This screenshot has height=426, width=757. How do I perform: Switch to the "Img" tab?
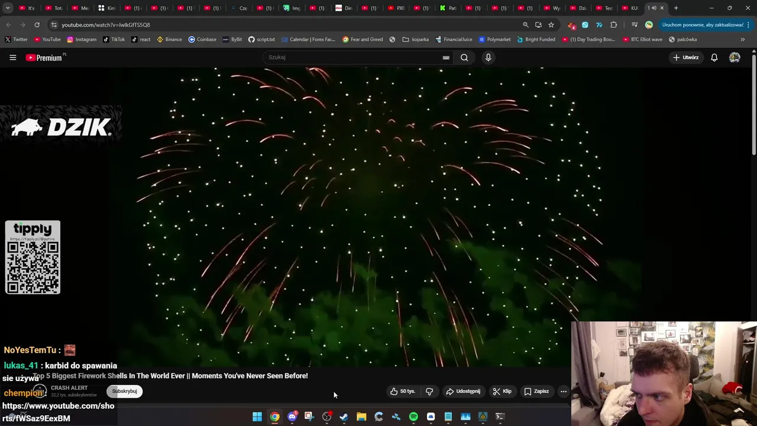(292, 8)
